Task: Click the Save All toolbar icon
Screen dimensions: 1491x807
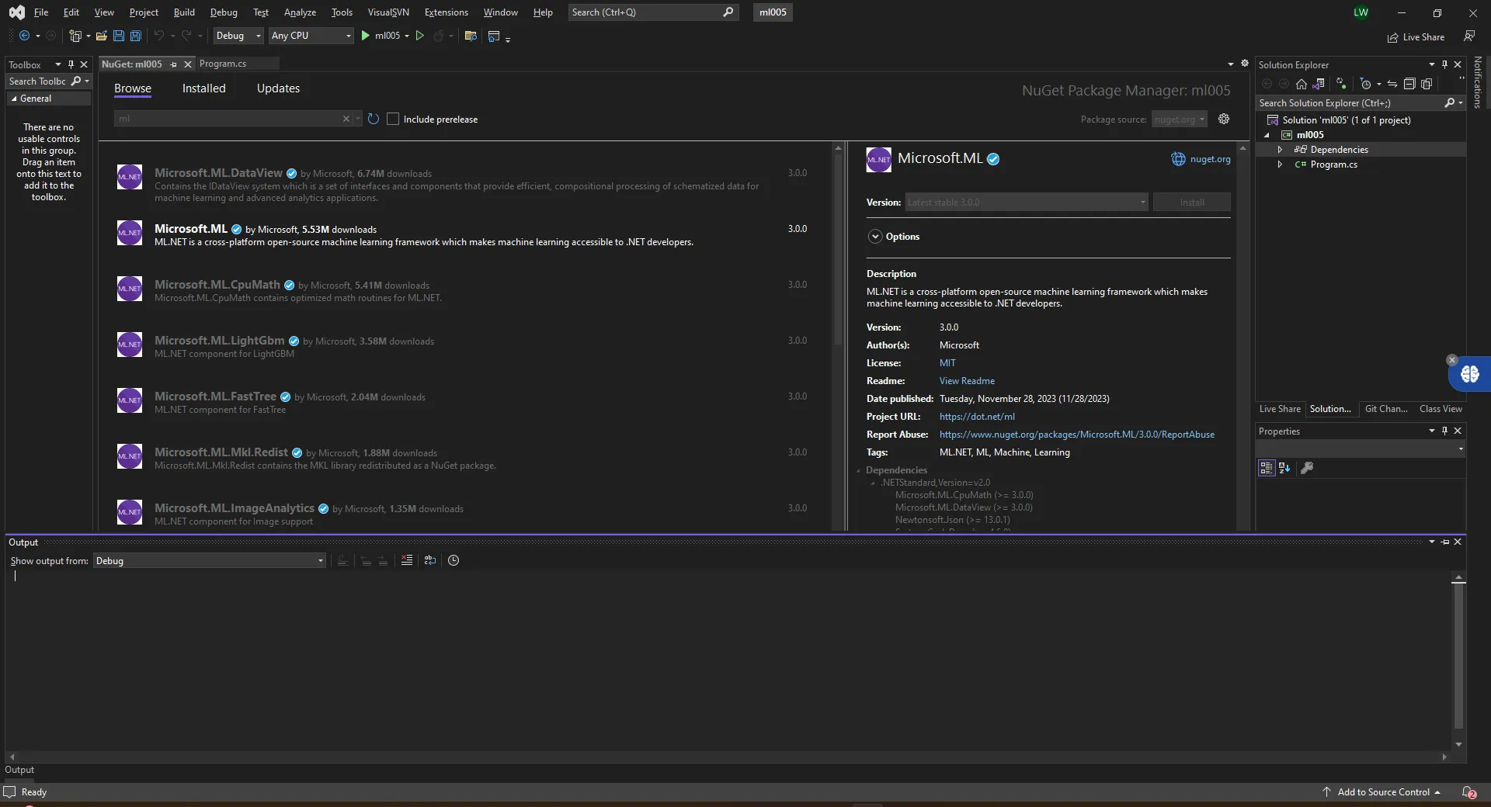Action: pos(136,36)
